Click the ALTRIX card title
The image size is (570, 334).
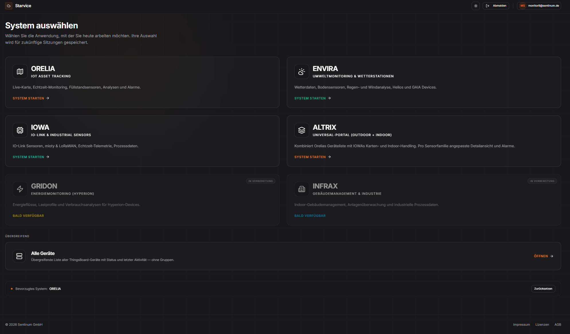[324, 127]
